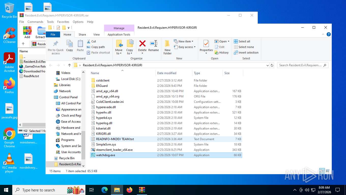Go up one folder level arrow
This screenshot has width=346, height=195.
[69, 65]
